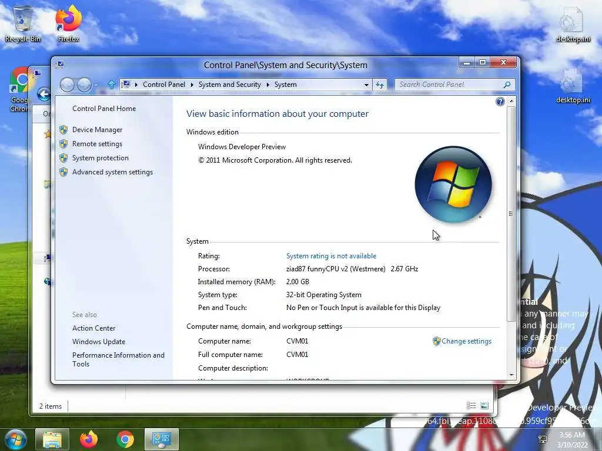Open the Help question mark icon
This screenshot has width=602, height=451.
pyautogui.click(x=500, y=102)
